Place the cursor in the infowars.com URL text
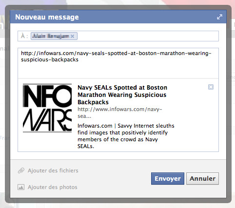Image resolution: width=235 pixels, height=208 pixels. click(x=116, y=57)
